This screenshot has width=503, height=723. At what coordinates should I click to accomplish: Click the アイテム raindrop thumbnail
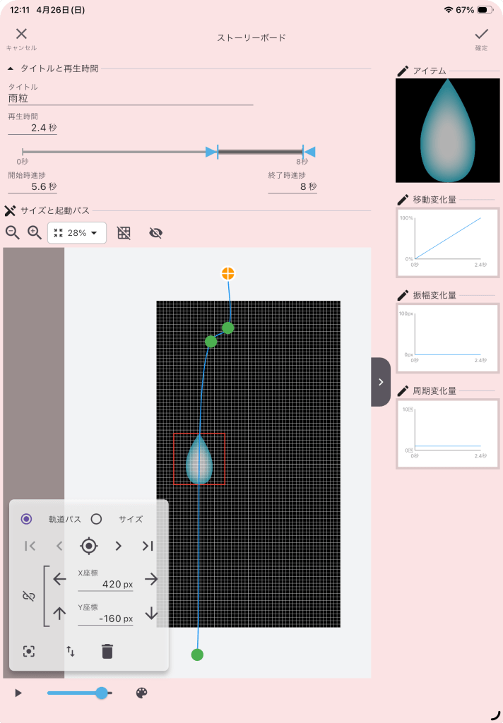(446, 131)
